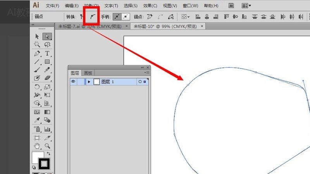Click the white Fill color swatch
The height and width of the screenshot is (174, 310).
click(36, 156)
